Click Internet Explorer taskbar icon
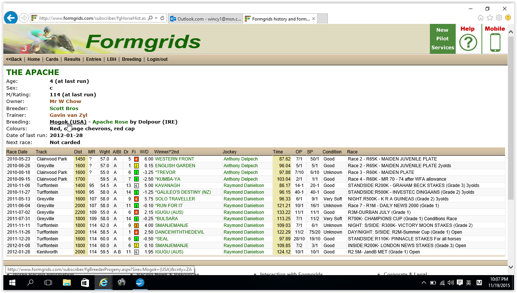Viewport: 517px width, 293px height. point(103,283)
